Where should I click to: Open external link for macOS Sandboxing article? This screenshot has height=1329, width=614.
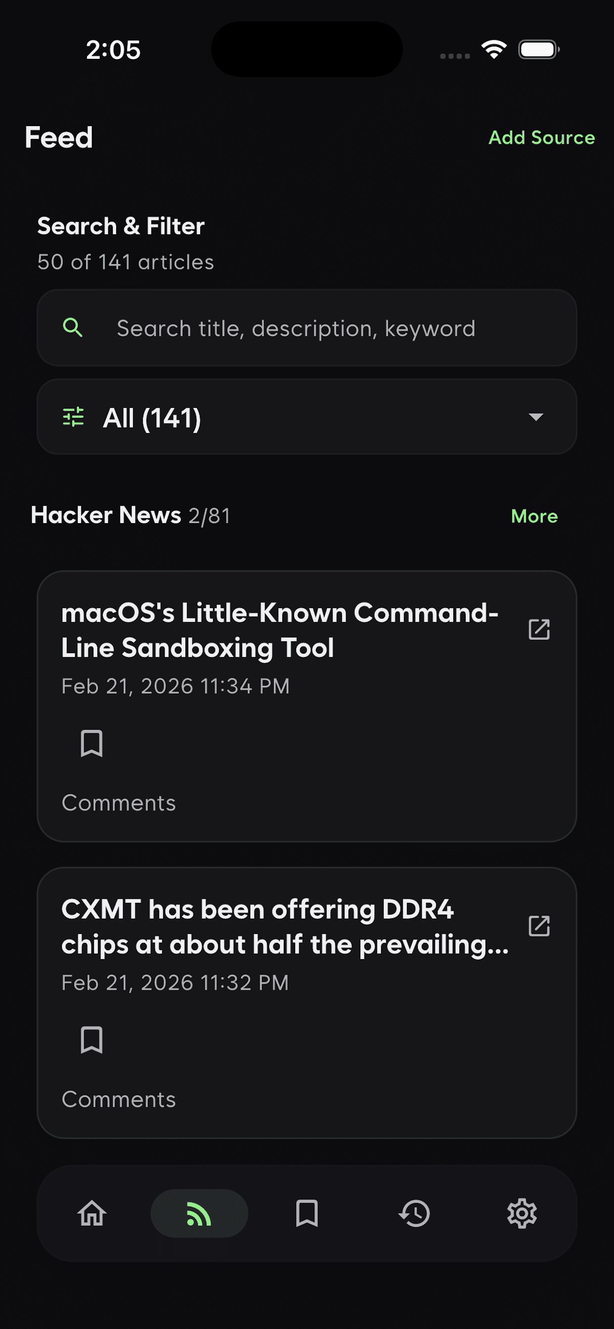coord(539,629)
